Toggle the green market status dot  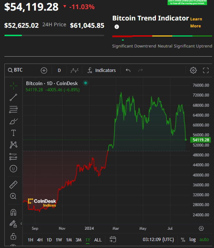[x=86, y=83]
